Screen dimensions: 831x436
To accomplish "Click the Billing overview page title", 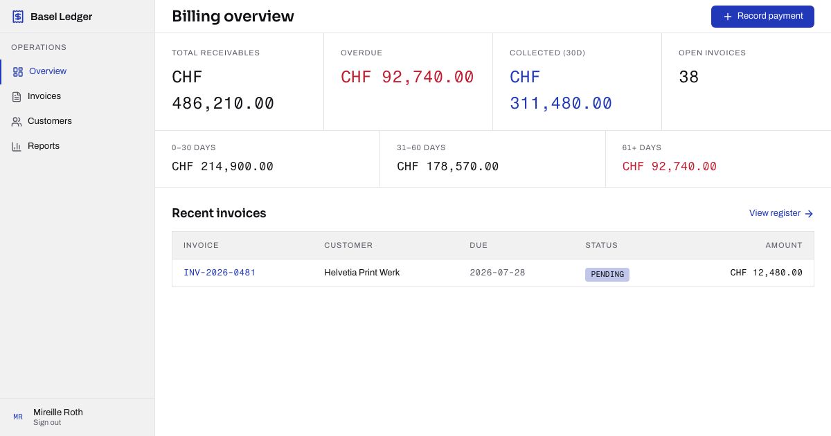I will [233, 17].
